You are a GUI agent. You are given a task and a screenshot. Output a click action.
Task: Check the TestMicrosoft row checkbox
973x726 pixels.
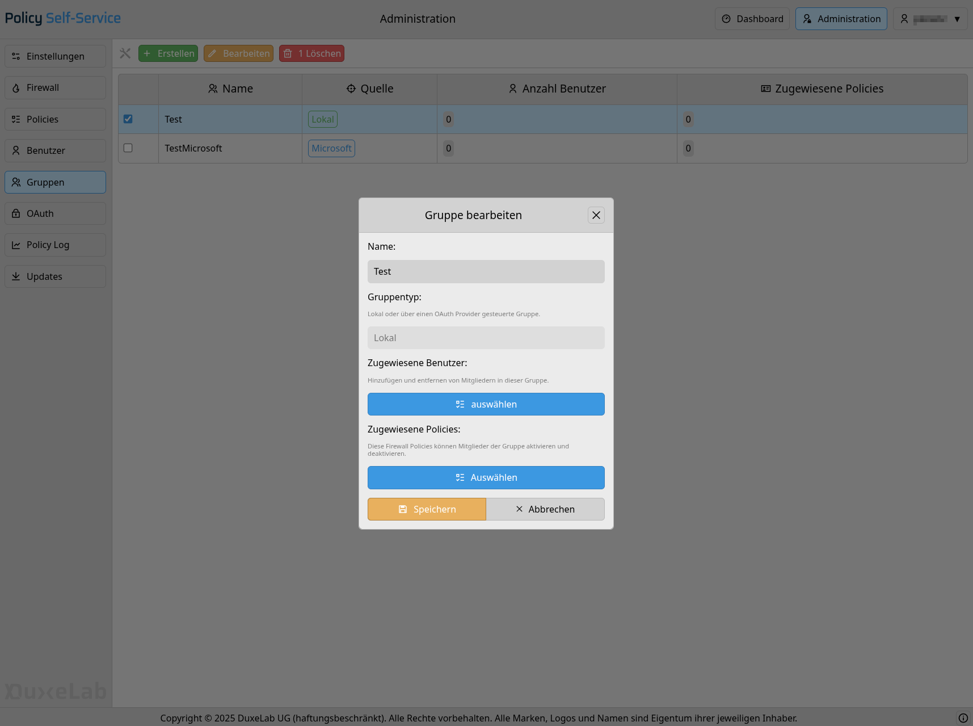coord(128,148)
